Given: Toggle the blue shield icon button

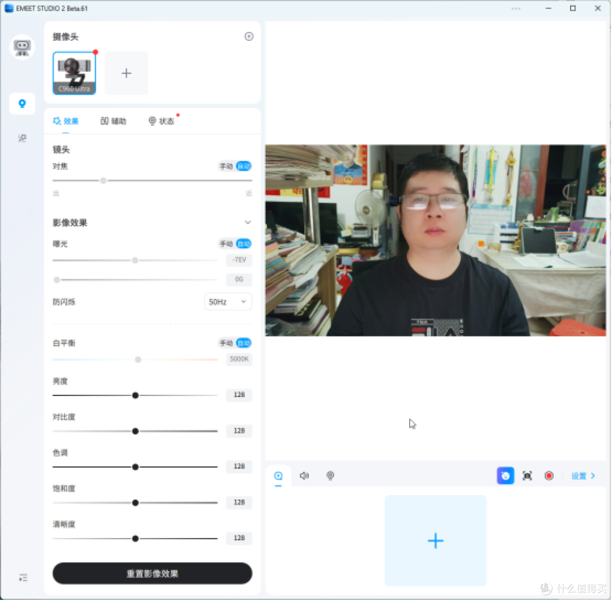Looking at the screenshot, I should click(506, 476).
